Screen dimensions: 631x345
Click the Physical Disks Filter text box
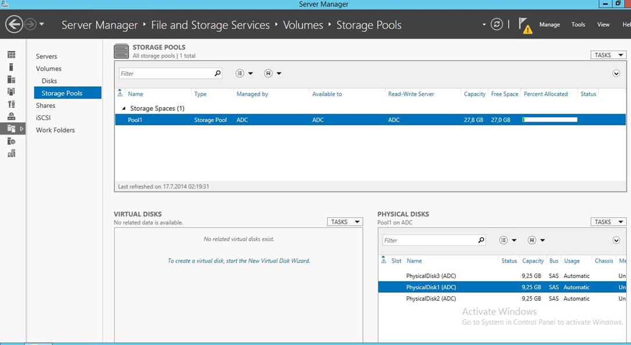(430, 241)
